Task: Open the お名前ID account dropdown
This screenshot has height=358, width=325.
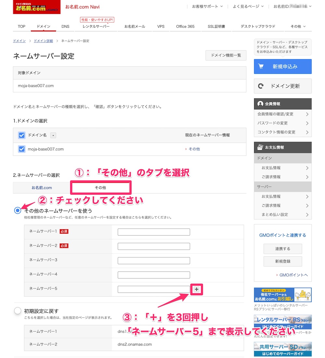Action: [292, 7]
